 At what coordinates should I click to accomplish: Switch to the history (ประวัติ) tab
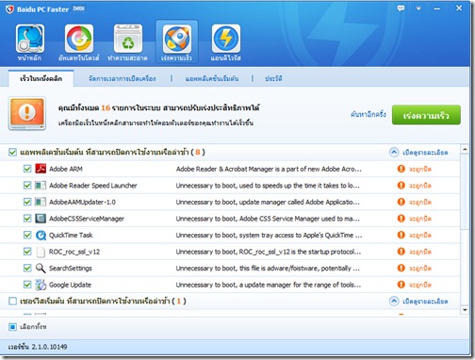click(273, 78)
